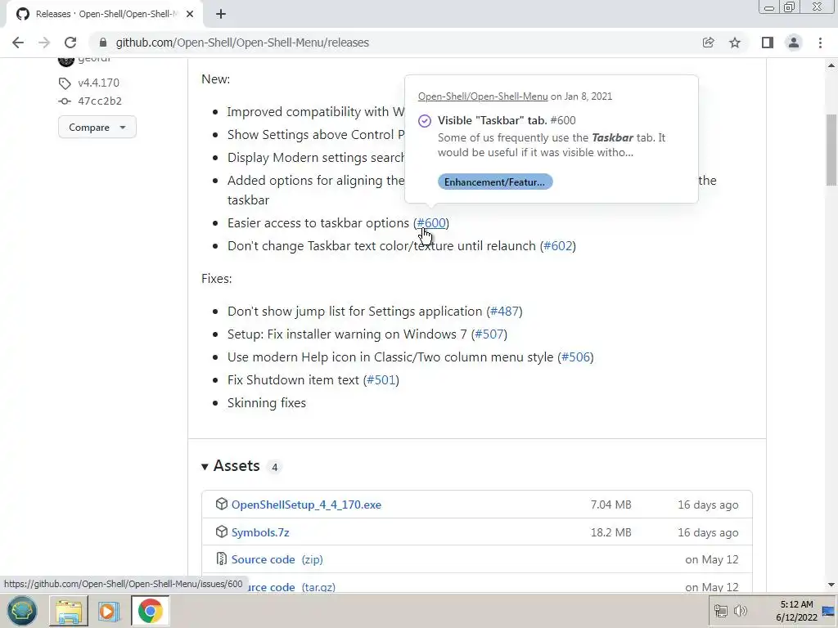Open the Compare dropdown

coord(97,127)
